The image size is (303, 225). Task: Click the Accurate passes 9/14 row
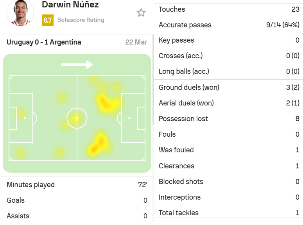(229, 25)
